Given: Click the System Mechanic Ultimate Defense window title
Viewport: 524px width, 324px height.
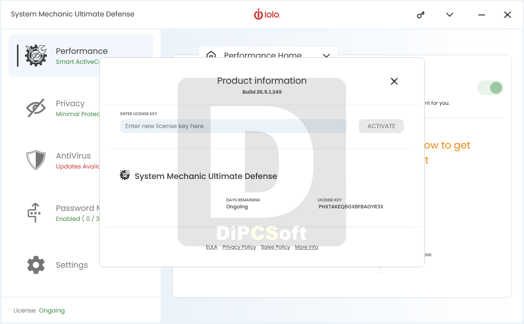Looking at the screenshot, I should tap(72, 14).
